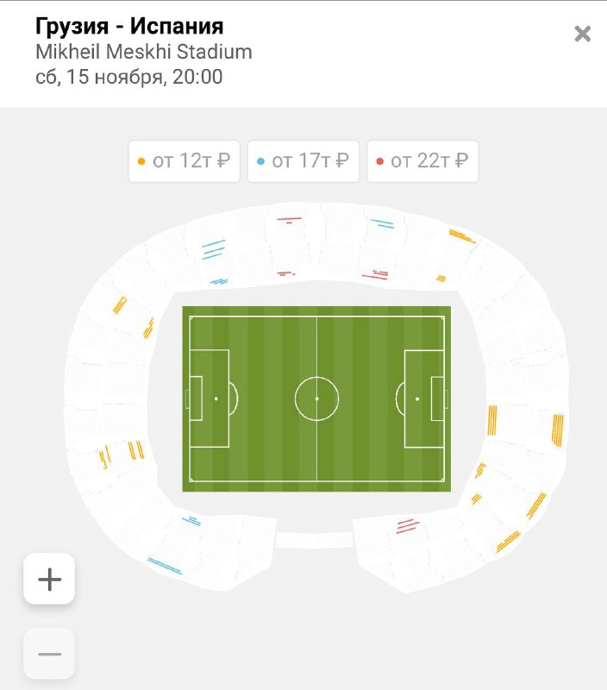Toggle the 'от 17т ₽' price filter
This screenshot has height=690, width=607.
303,161
